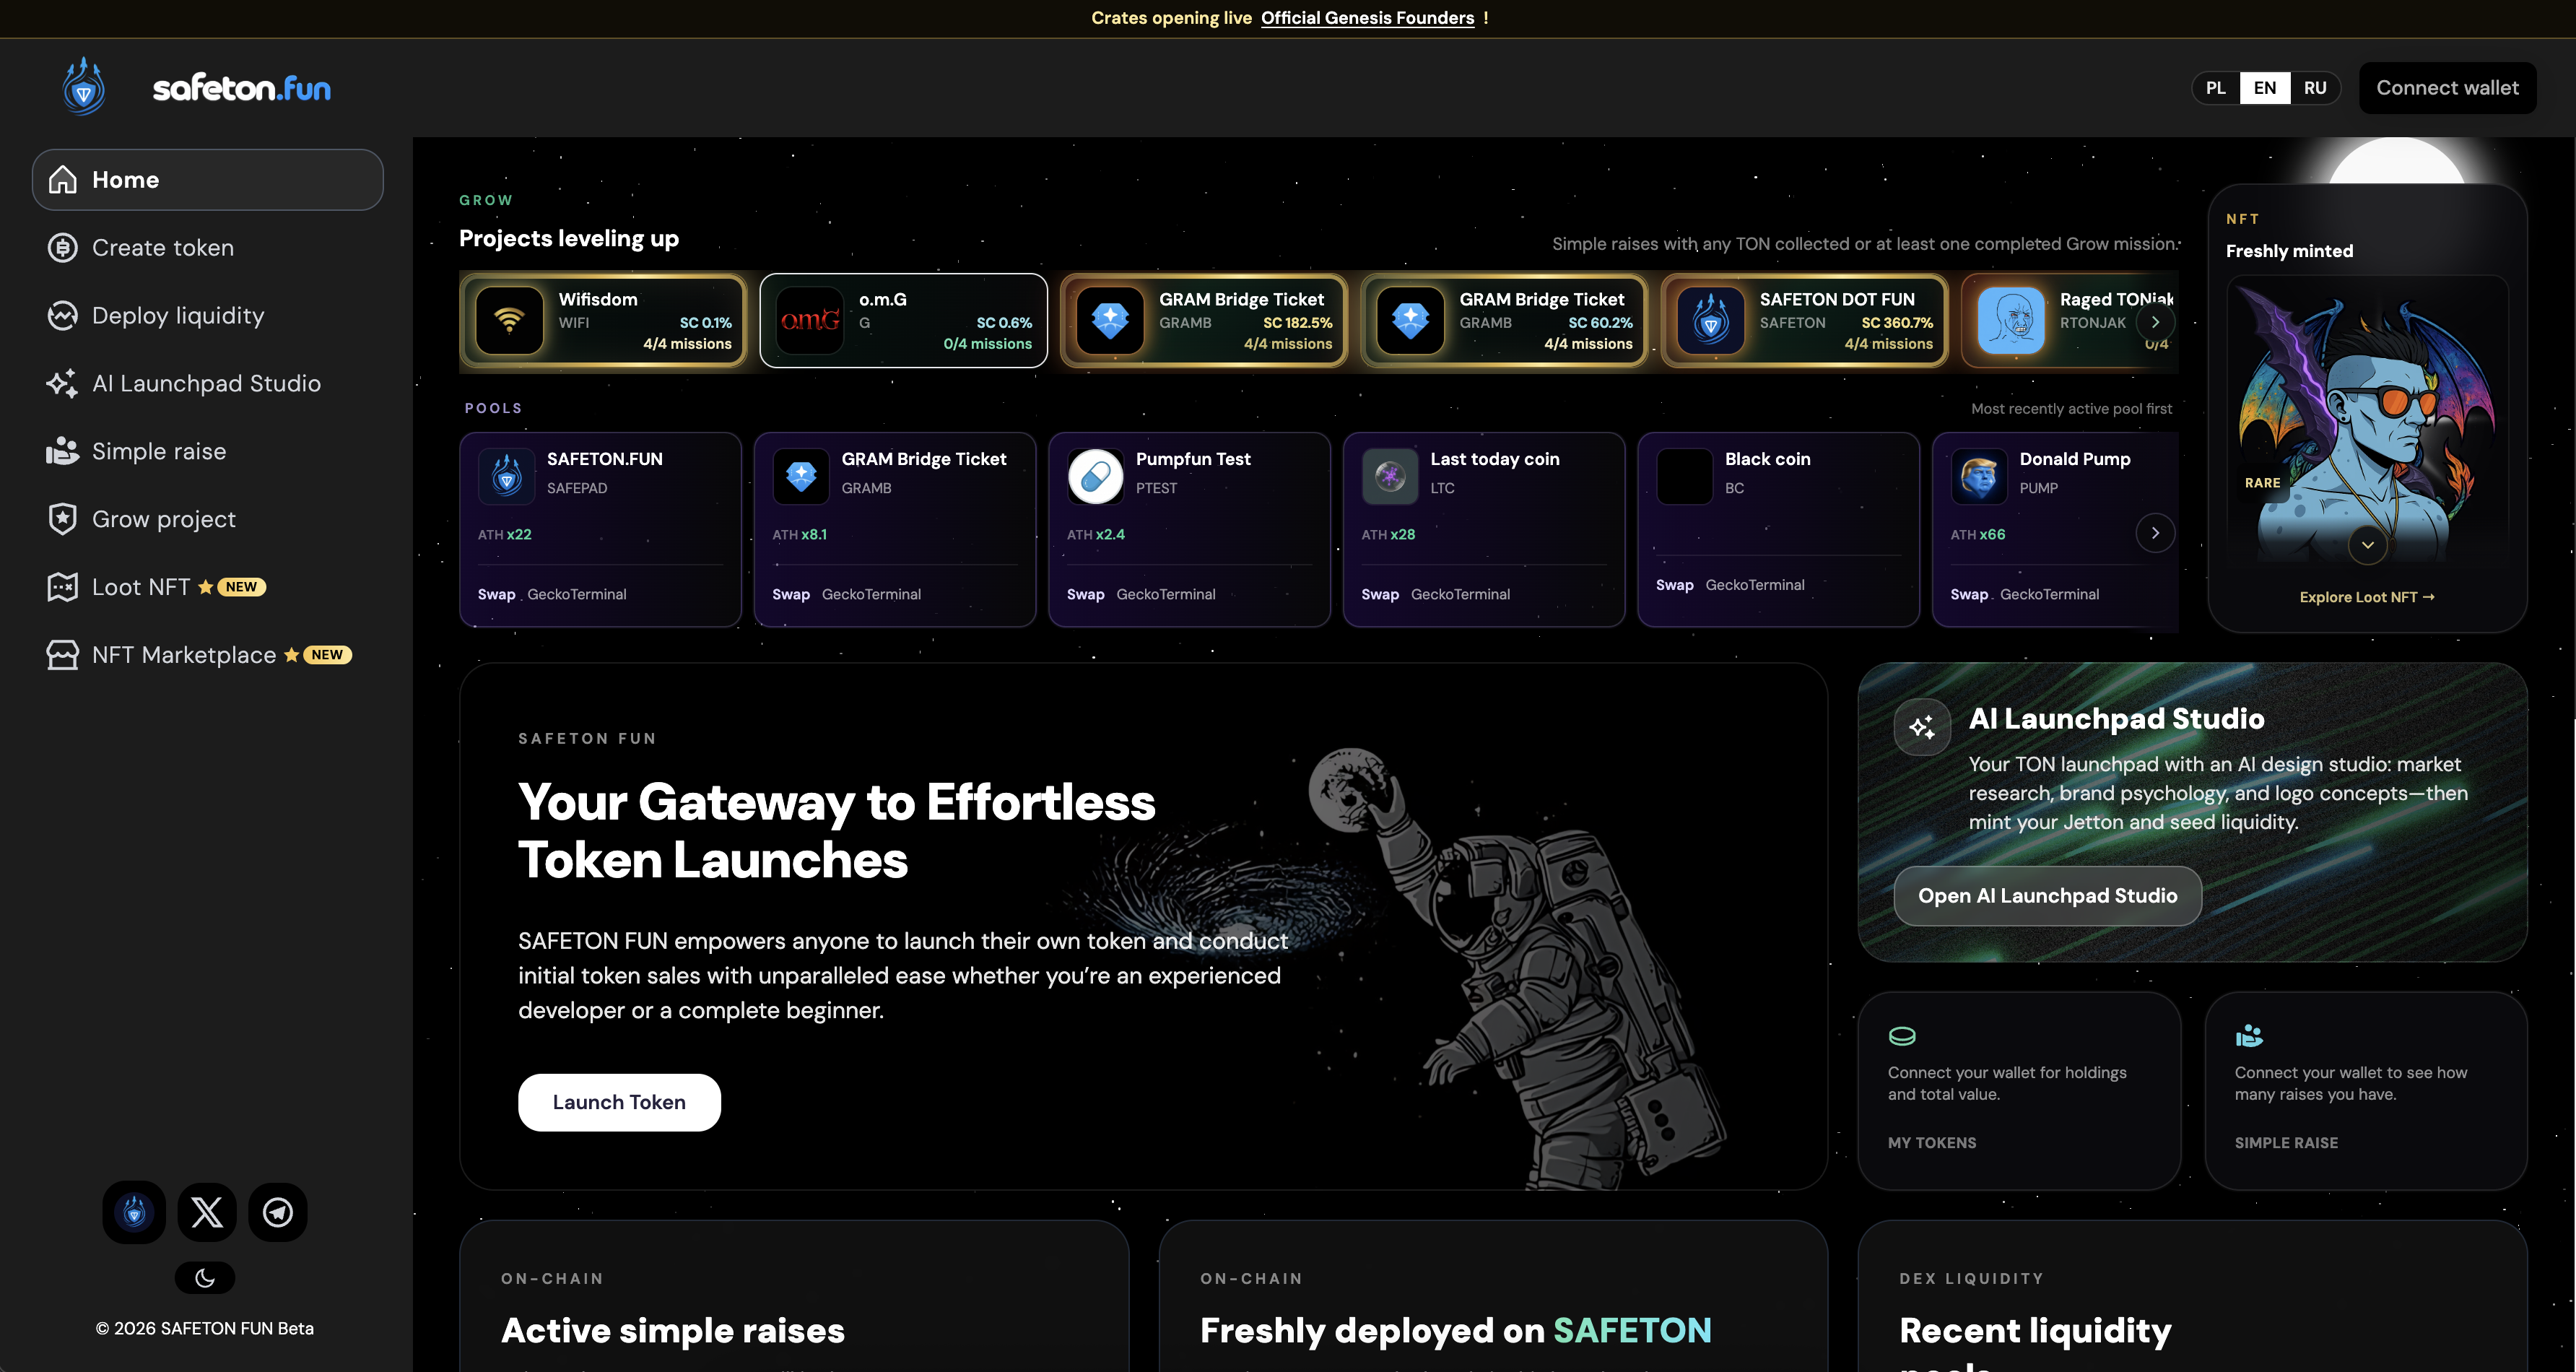
Task: Click the sparkle icon in AI Launchpad Studio card
Action: tap(1922, 727)
